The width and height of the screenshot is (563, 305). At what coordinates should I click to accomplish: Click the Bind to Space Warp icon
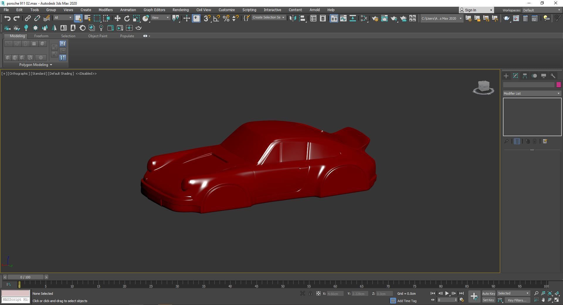[47, 18]
